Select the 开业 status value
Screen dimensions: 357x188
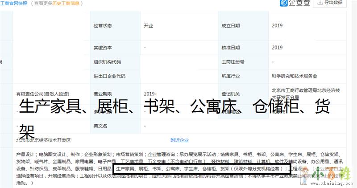pos(149,26)
